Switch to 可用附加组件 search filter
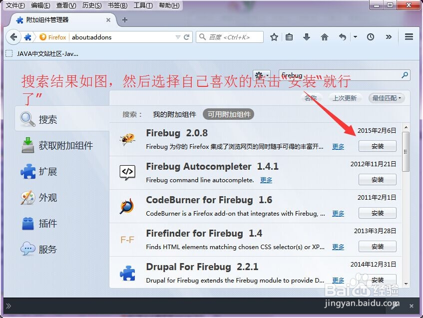 click(x=229, y=114)
